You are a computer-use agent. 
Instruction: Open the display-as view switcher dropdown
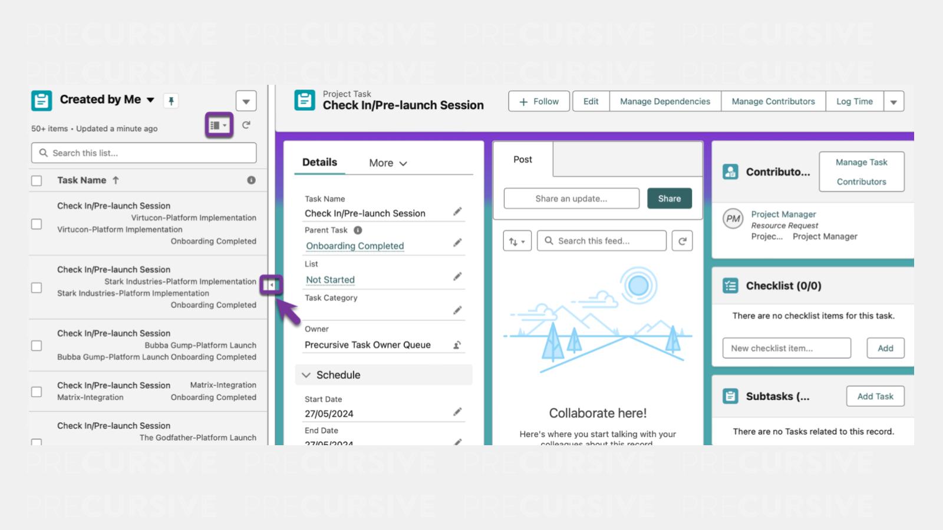pos(219,125)
